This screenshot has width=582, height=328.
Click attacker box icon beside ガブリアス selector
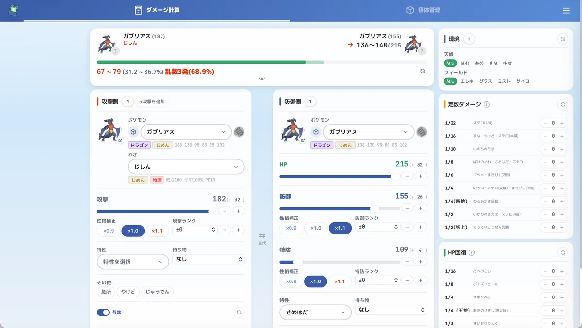tap(133, 132)
